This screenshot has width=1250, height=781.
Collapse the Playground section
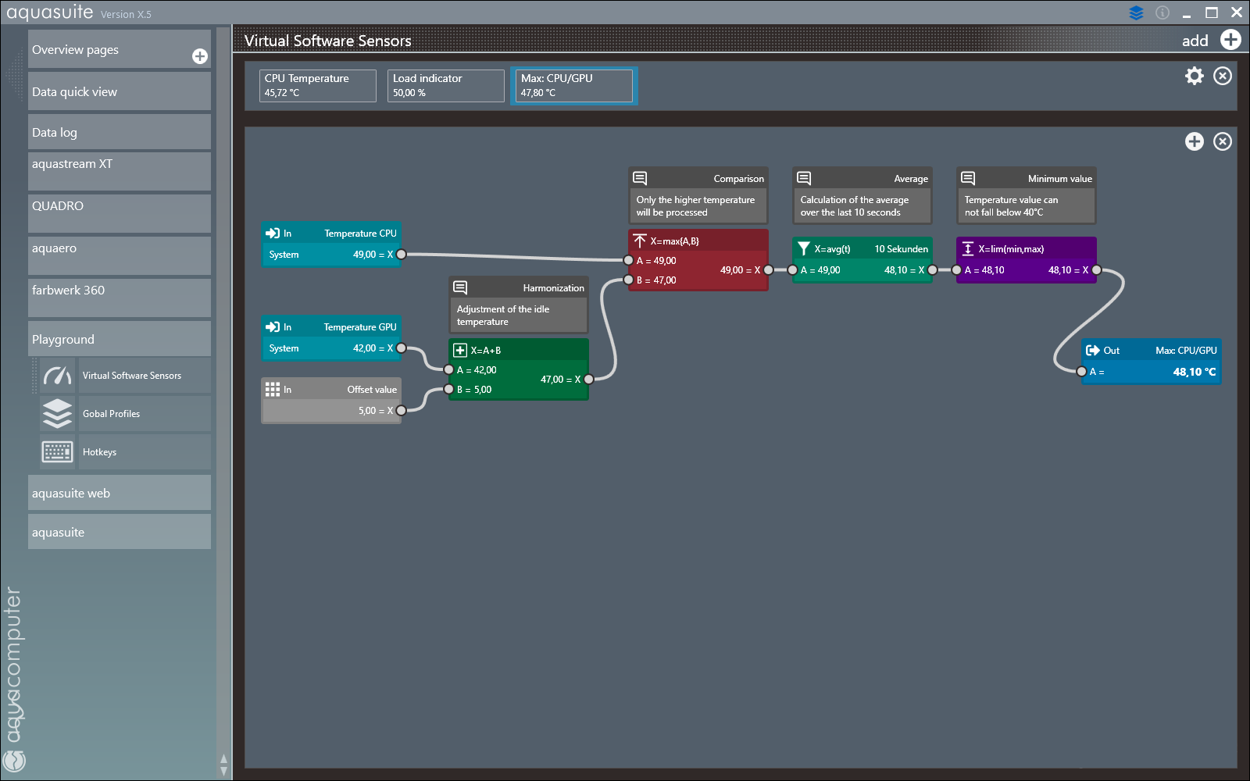pos(120,339)
